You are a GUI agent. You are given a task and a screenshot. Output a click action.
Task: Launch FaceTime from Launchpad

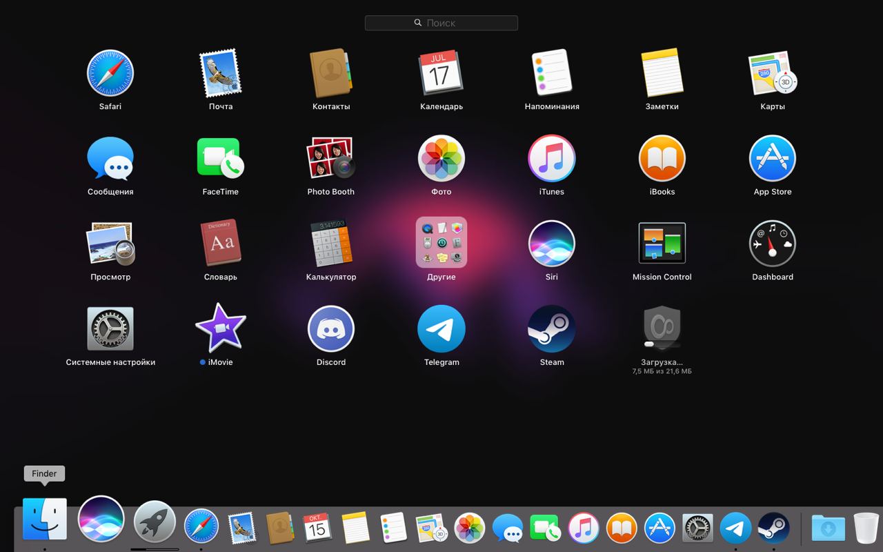tap(221, 158)
